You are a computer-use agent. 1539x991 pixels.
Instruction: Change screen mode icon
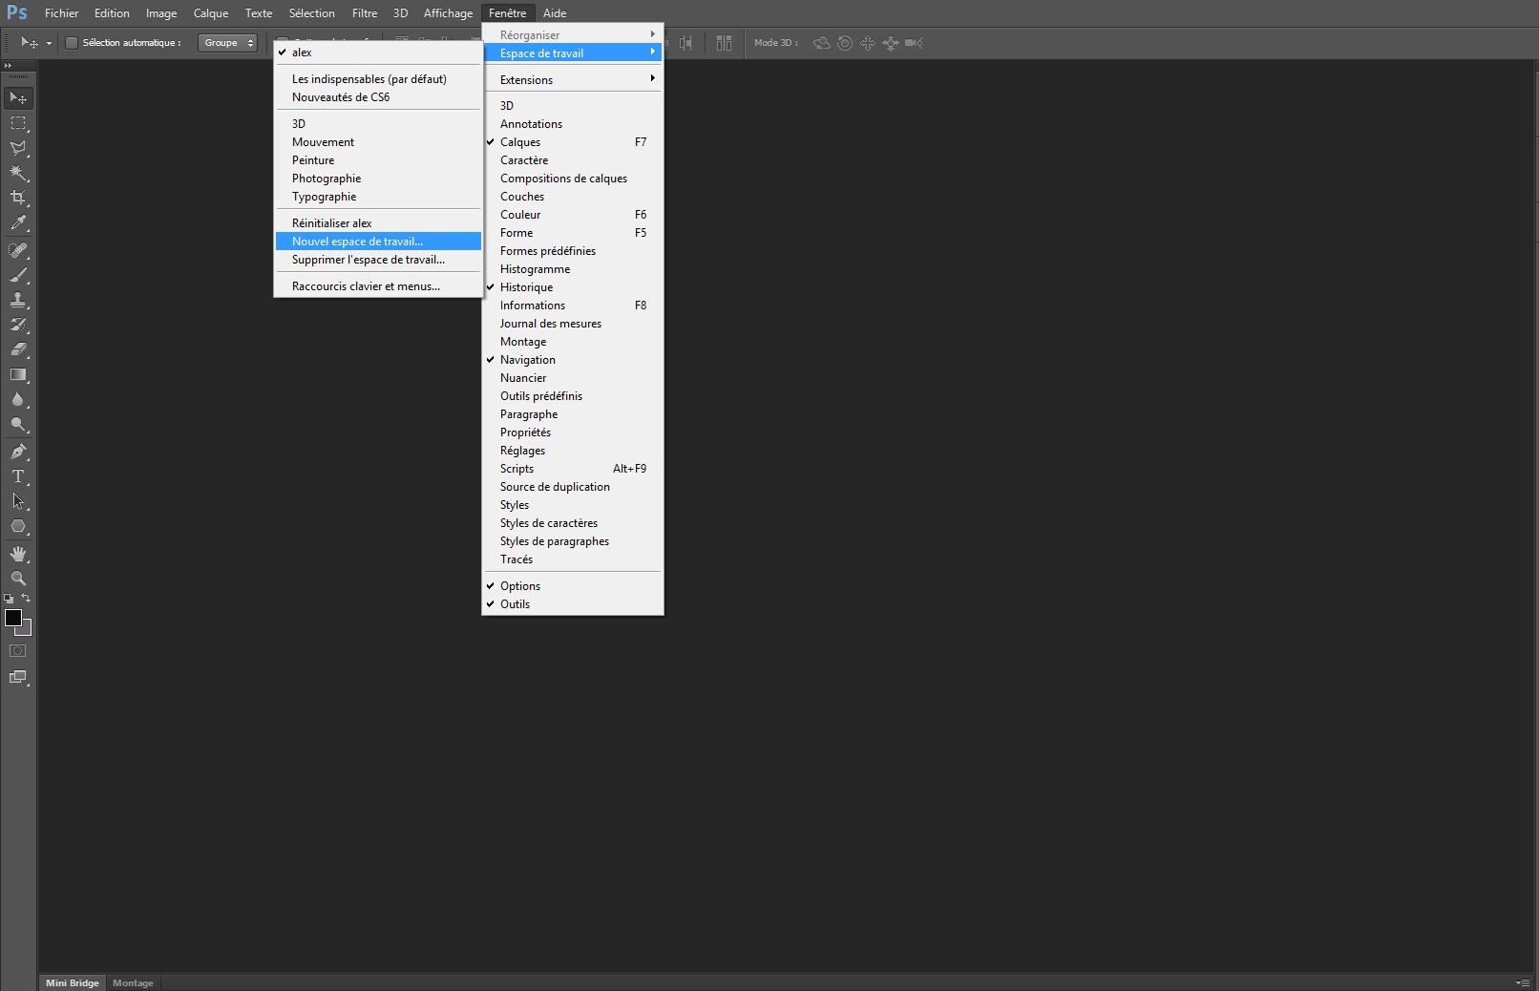click(x=18, y=677)
